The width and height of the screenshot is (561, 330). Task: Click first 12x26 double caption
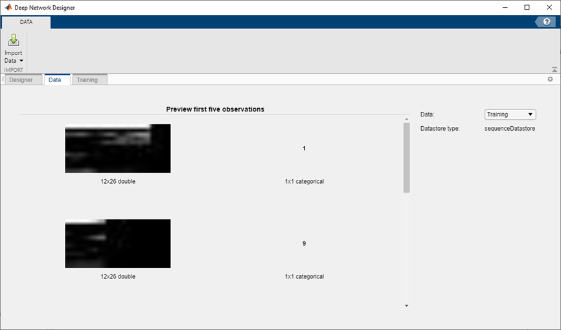(118, 181)
